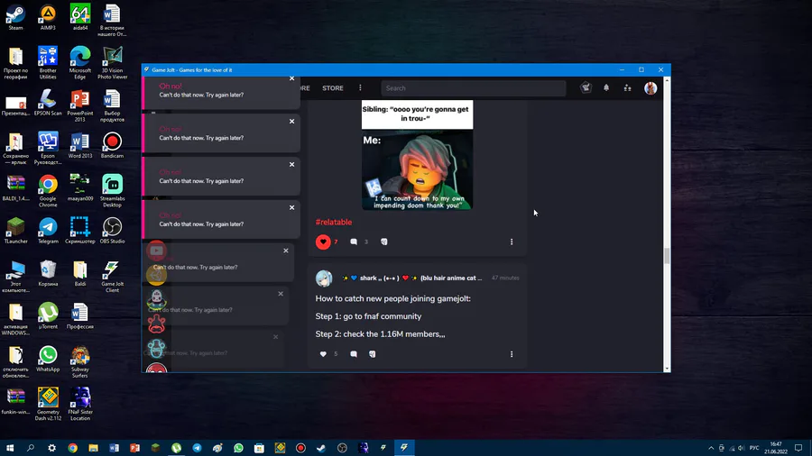Open comments on the shark gamejolt post

(x=354, y=354)
